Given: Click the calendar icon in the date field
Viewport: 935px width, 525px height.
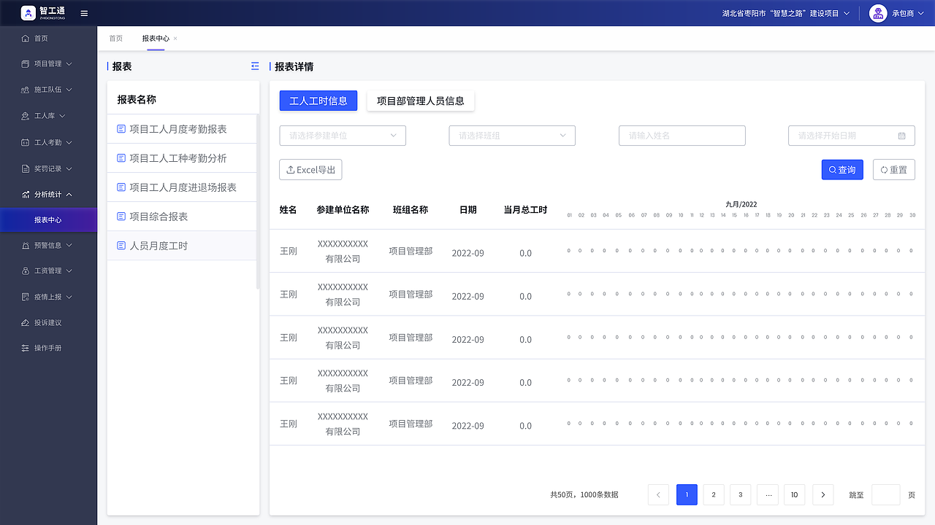Looking at the screenshot, I should click(x=904, y=136).
